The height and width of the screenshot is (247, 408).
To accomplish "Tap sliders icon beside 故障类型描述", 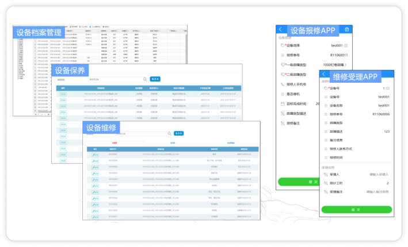I will coord(283,114).
